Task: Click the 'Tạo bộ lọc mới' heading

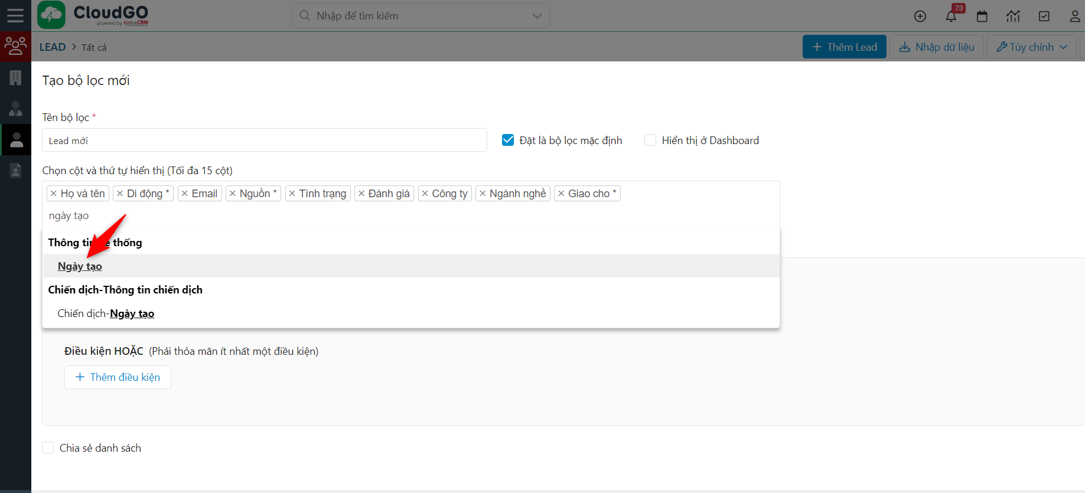Action: [x=86, y=80]
